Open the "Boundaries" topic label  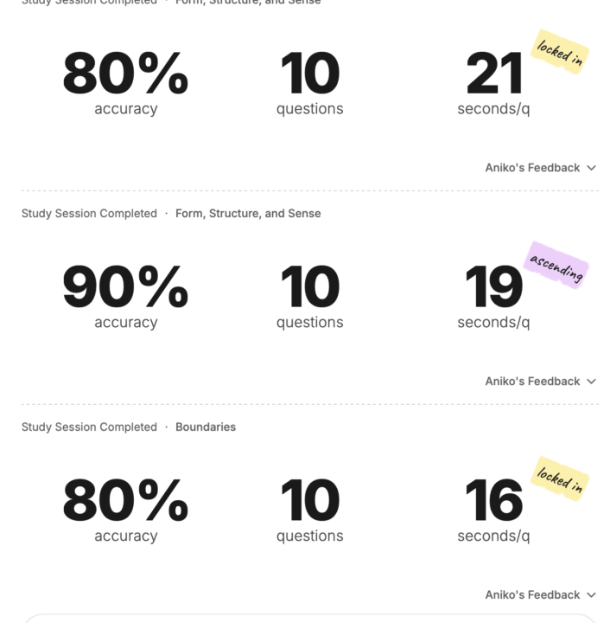click(x=206, y=427)
